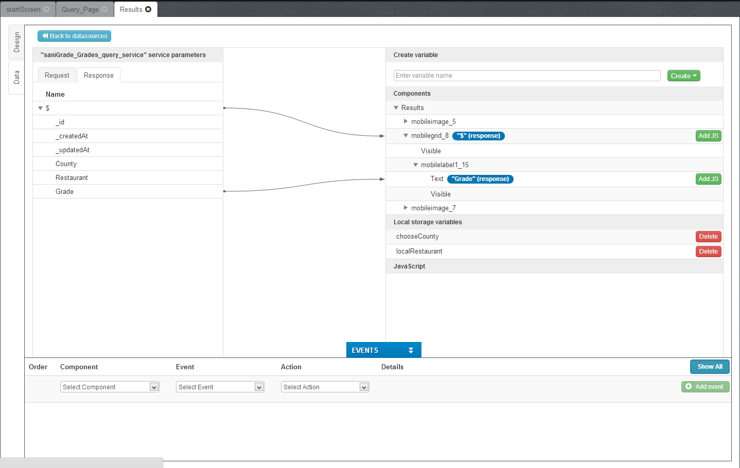This screenshot has height=468, width=740.
Task: Open the Data side tab
Action: click(x=16, y=77)
